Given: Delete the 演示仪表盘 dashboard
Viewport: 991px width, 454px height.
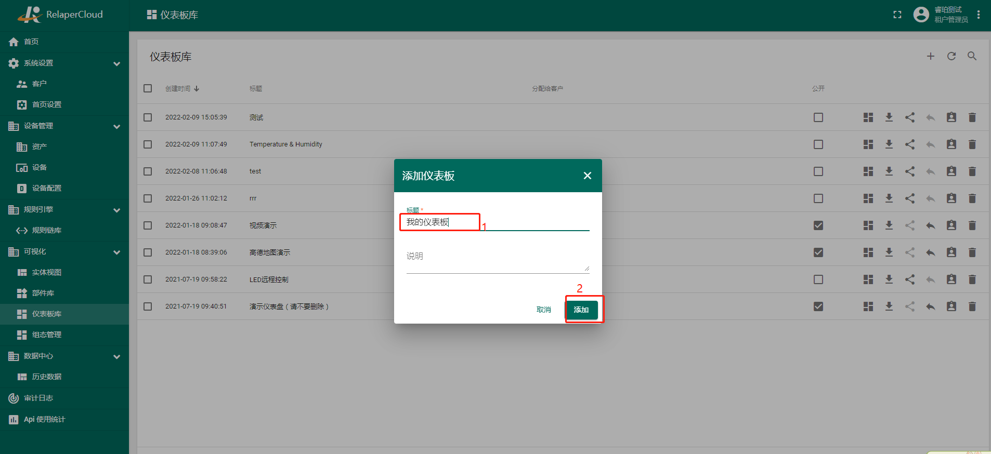Looking at the screenshot, I should coord(972,306).
